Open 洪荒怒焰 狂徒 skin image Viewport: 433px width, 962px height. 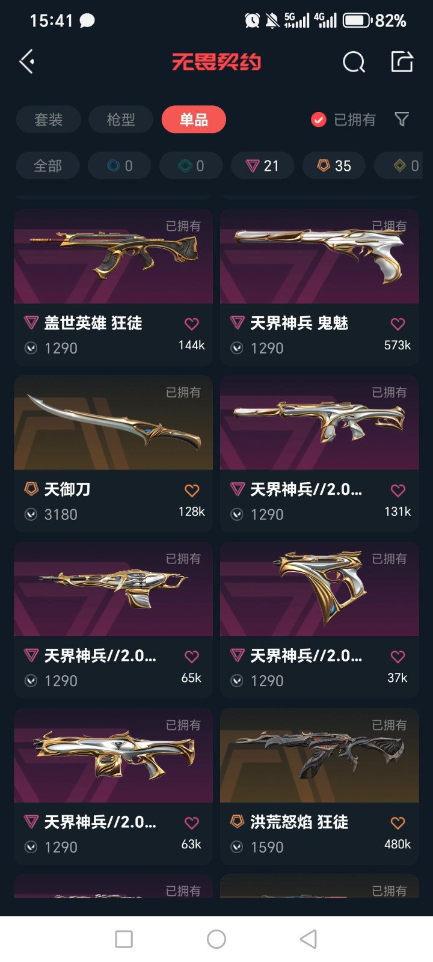319,755
